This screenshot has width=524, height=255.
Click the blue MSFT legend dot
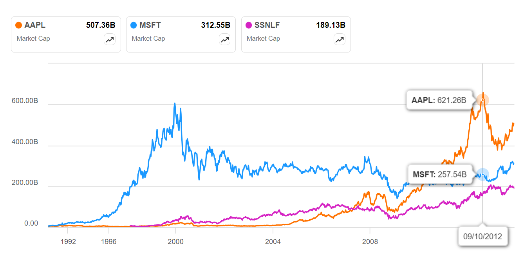[134, 25]
